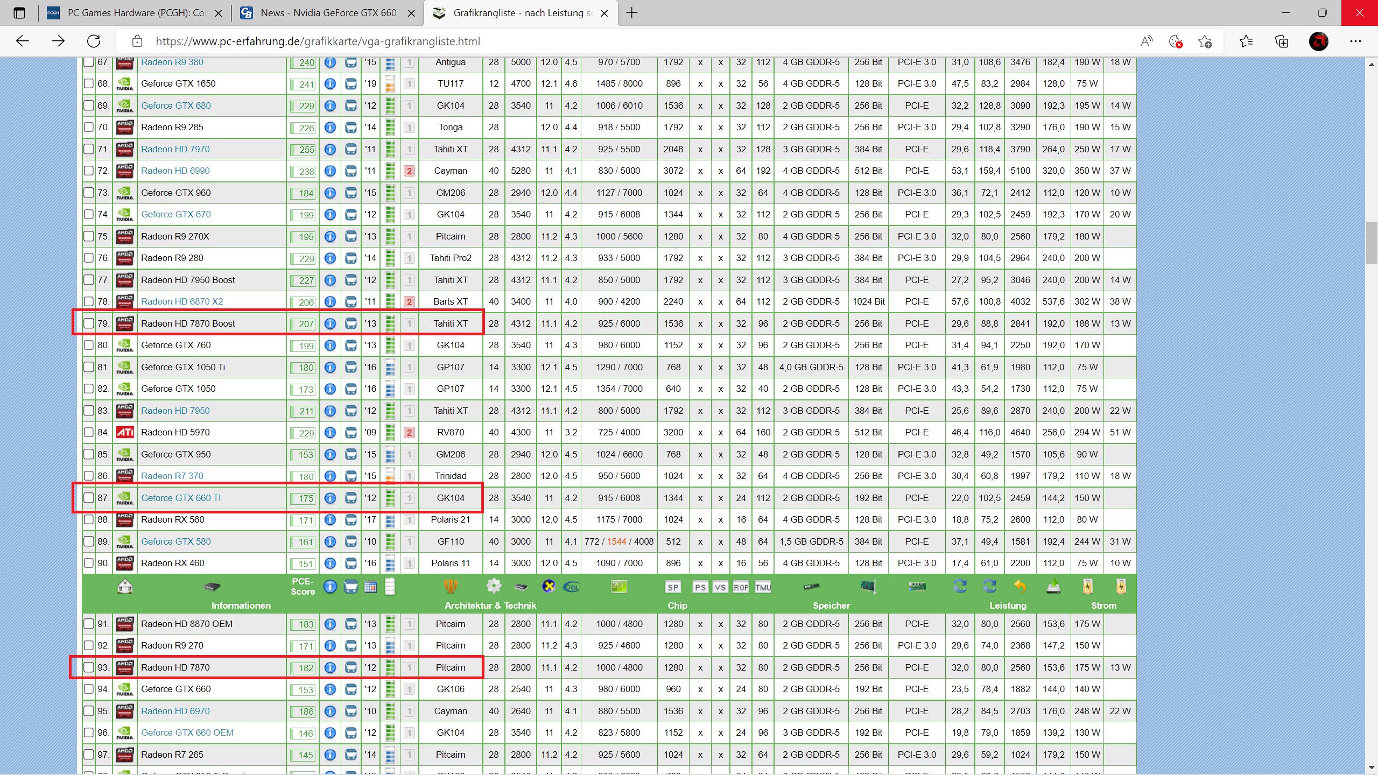Click the green download icon under Leistung

1053,587
